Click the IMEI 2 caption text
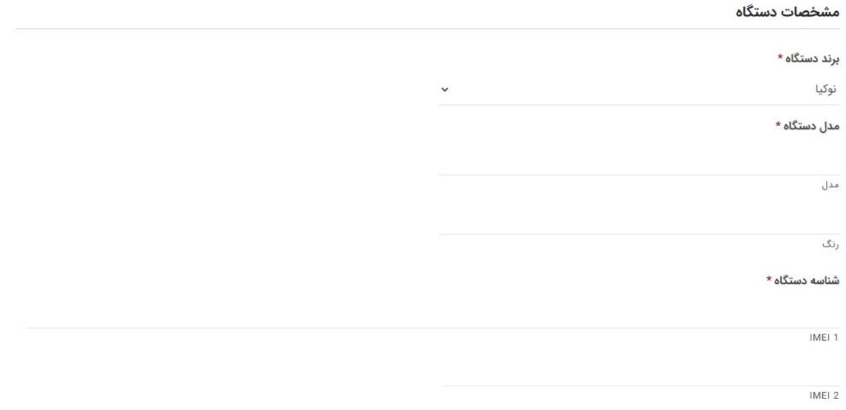The width and height of the screenshot is (846, 410). pyautogui.click(x=825, y=396)
